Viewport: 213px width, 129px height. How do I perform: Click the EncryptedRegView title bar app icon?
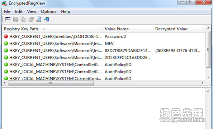coord(4,3)
